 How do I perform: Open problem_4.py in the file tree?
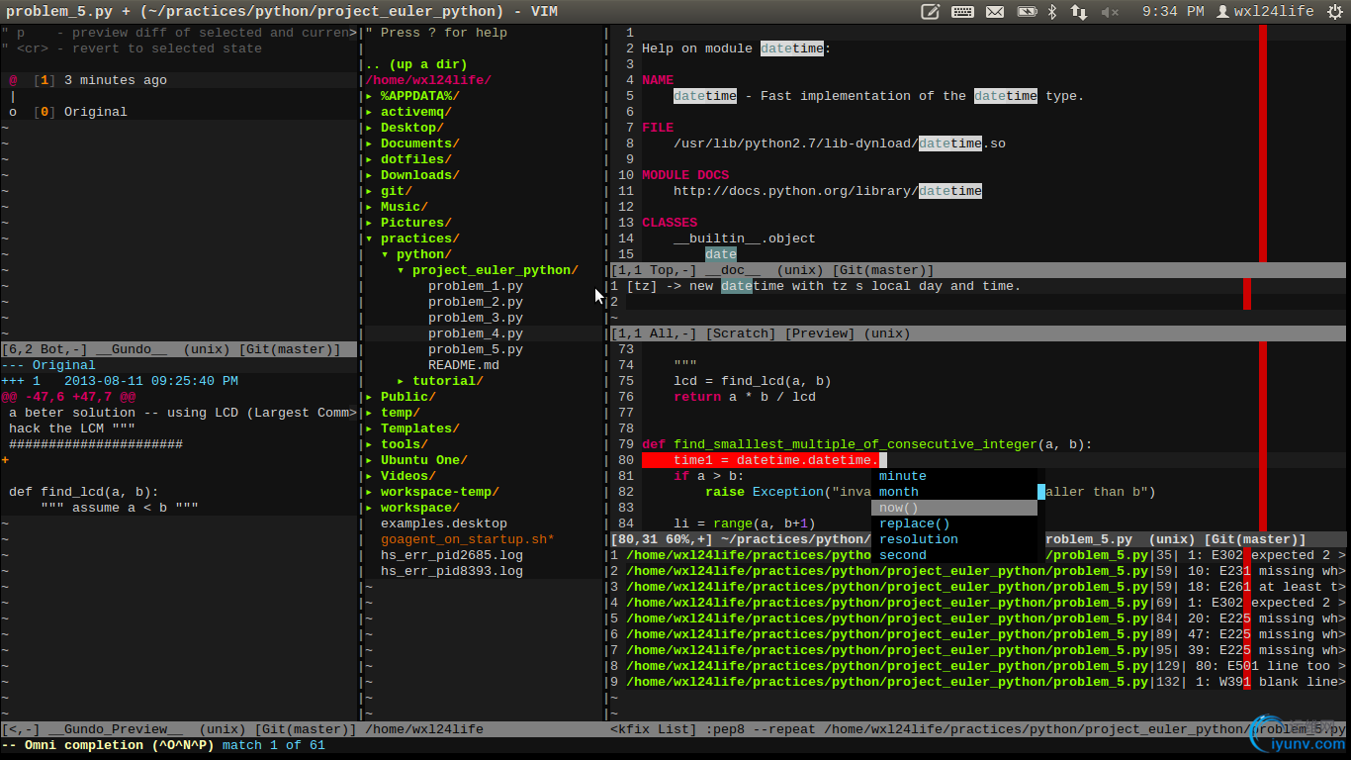point(476,333)
